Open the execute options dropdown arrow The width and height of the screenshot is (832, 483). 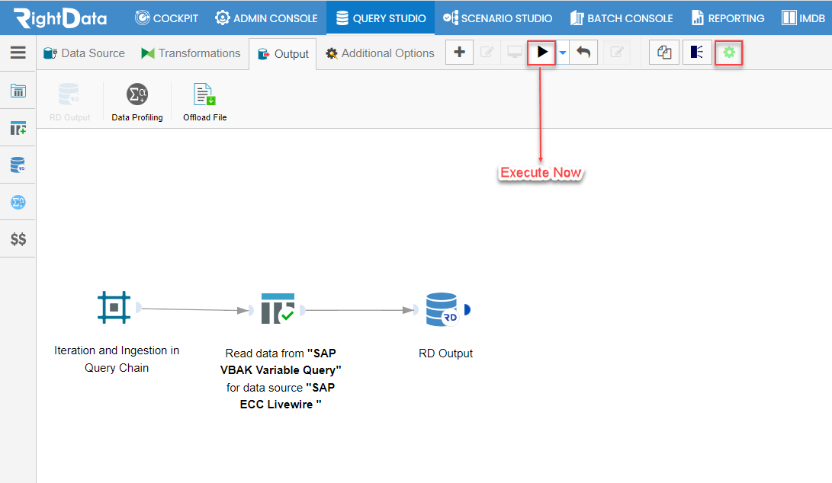(563, 53)
